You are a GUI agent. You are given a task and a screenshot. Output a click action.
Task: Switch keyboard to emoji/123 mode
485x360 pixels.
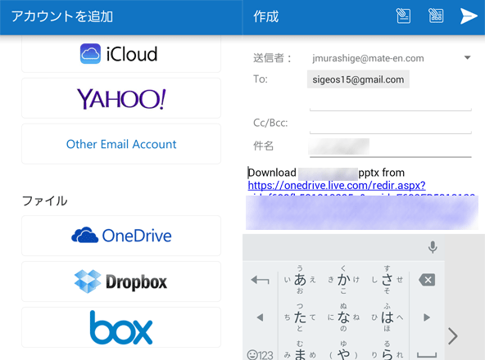(261, 355)
